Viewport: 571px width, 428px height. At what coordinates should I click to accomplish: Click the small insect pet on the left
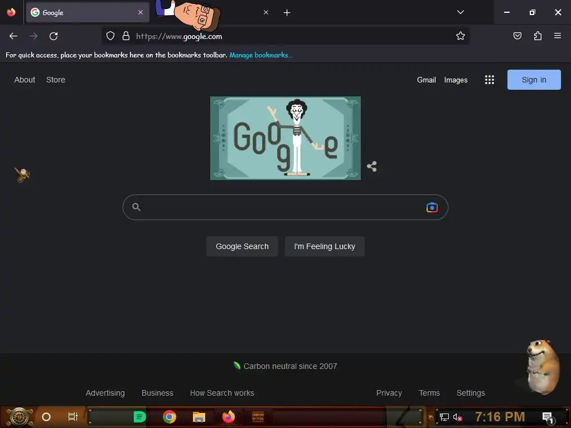22,174
